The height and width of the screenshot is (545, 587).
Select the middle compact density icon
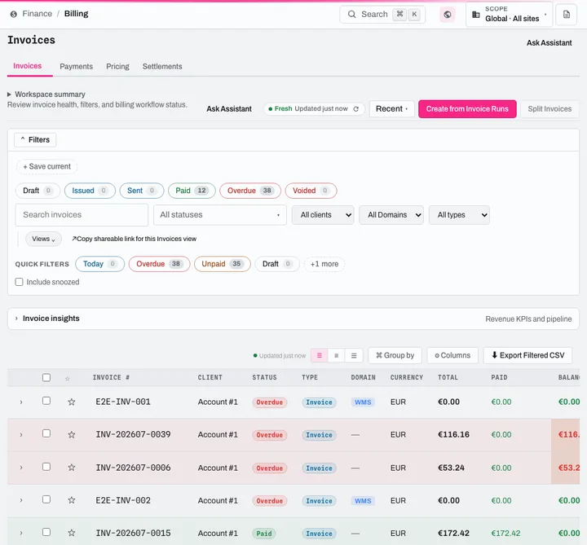tap(336, 355)
